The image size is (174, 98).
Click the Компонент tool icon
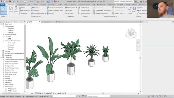20,11
